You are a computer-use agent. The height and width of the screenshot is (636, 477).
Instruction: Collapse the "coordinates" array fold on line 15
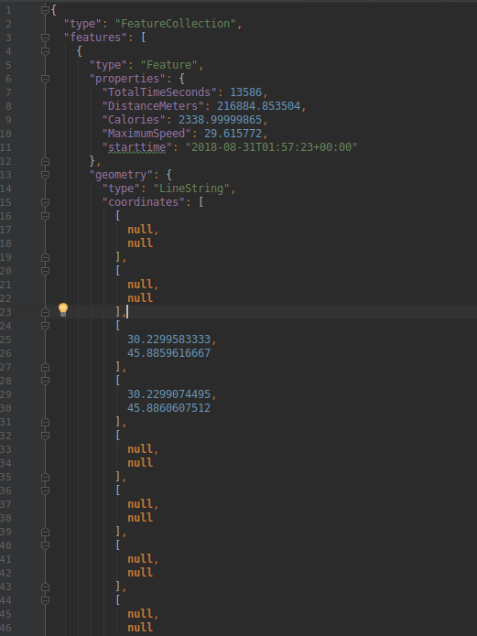coord(46,202)
